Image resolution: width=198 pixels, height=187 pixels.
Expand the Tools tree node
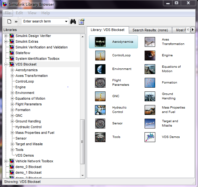tap(12, 150)
